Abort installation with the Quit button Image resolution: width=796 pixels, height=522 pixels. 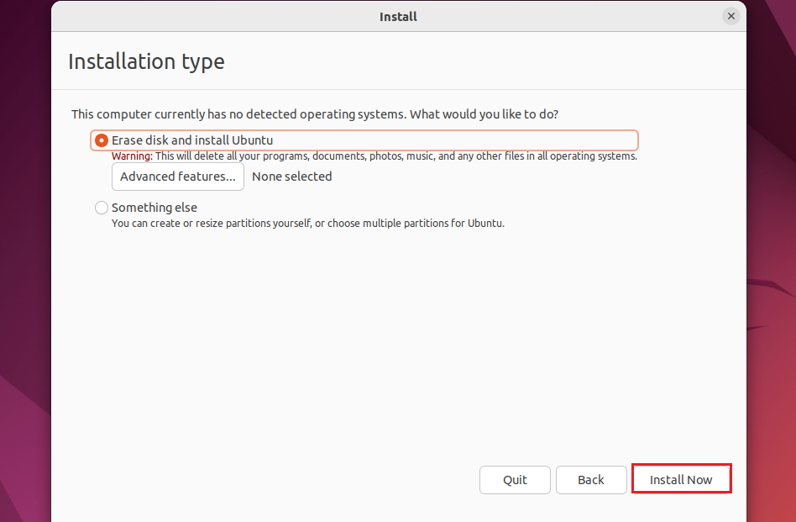click(514, 478)
